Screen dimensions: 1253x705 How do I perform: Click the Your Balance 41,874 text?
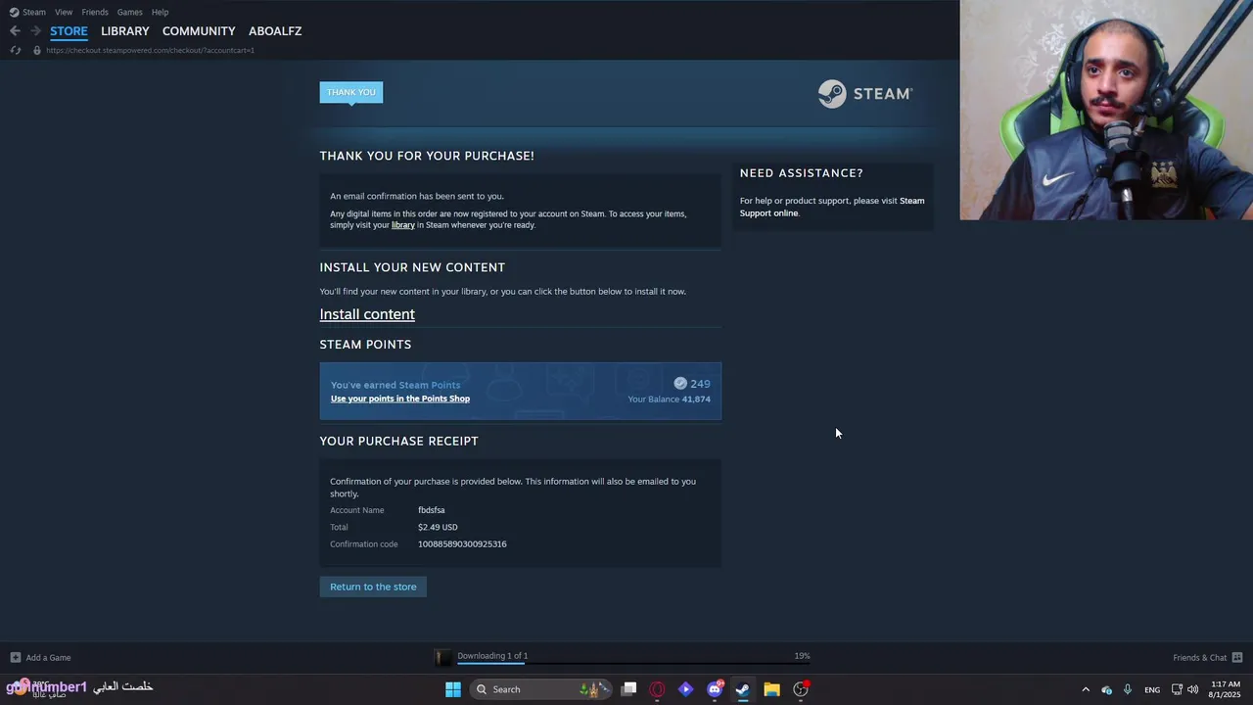670,399
